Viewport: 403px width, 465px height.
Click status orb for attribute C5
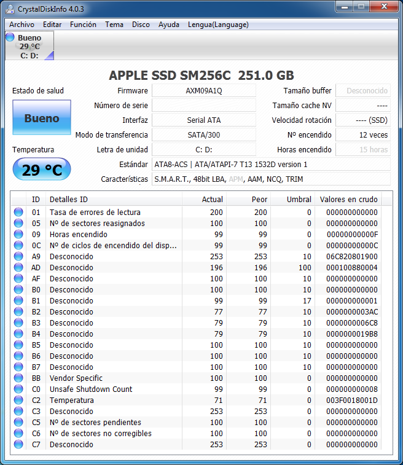tap(18, 422)
